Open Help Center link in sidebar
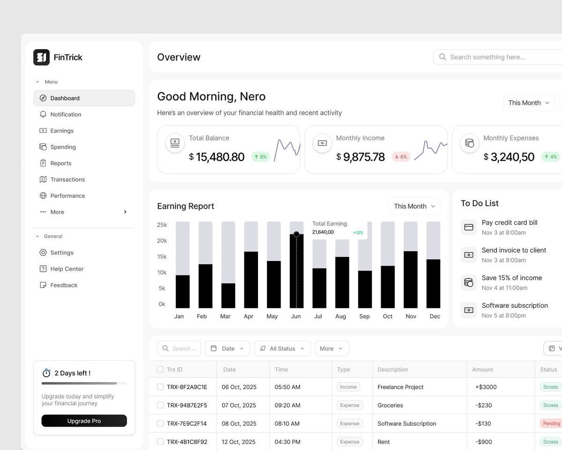562x450 pixels. click(x=84, y=269)
